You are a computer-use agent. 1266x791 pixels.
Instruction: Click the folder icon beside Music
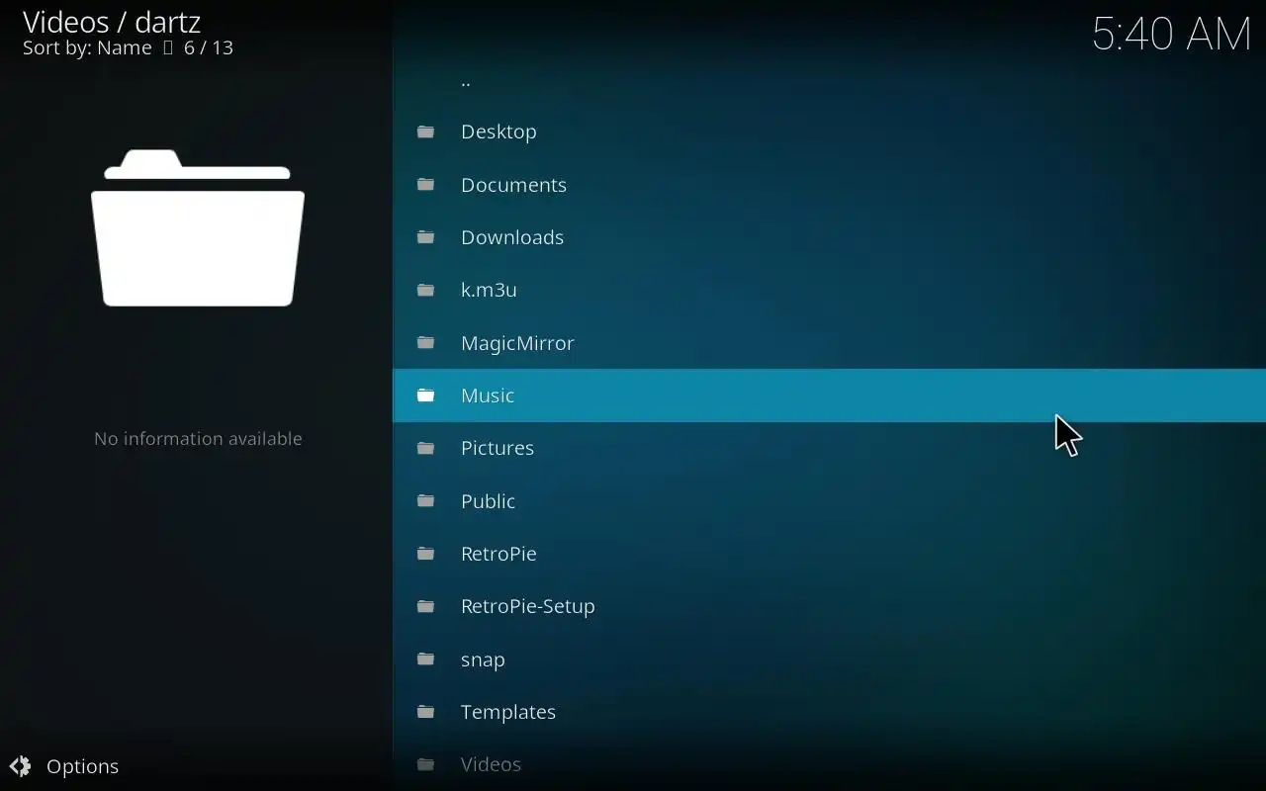426,395
